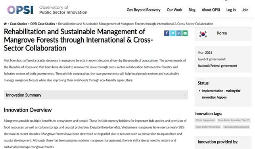Click the OPSI logo
255x149 pixels.
pyautogui.click(x=20, y=10)
